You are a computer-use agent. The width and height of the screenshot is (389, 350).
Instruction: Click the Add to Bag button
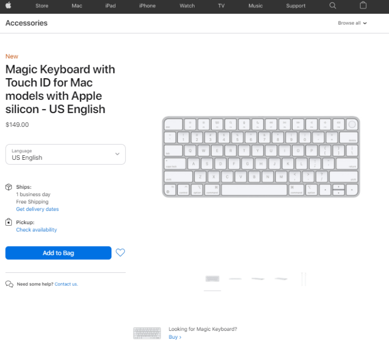(58, 253)
